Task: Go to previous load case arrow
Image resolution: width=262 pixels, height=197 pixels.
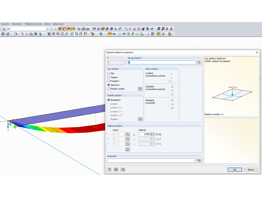Action: coord(51,29)
